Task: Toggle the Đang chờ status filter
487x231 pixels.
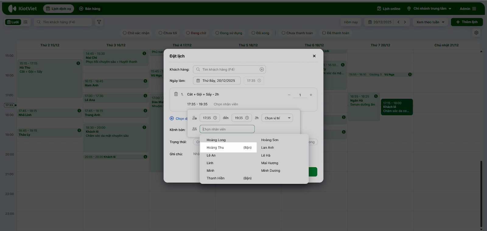Action: (196, 33)
